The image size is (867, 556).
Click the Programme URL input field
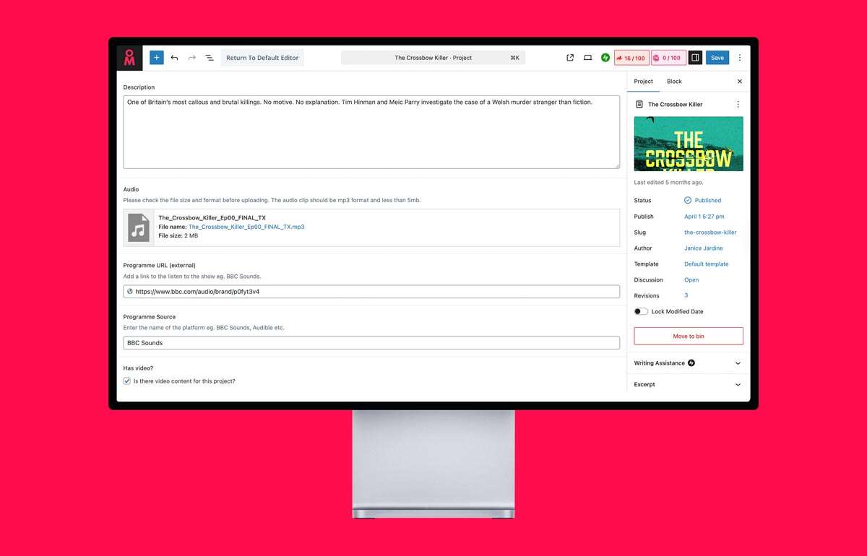tap(371, 292)
